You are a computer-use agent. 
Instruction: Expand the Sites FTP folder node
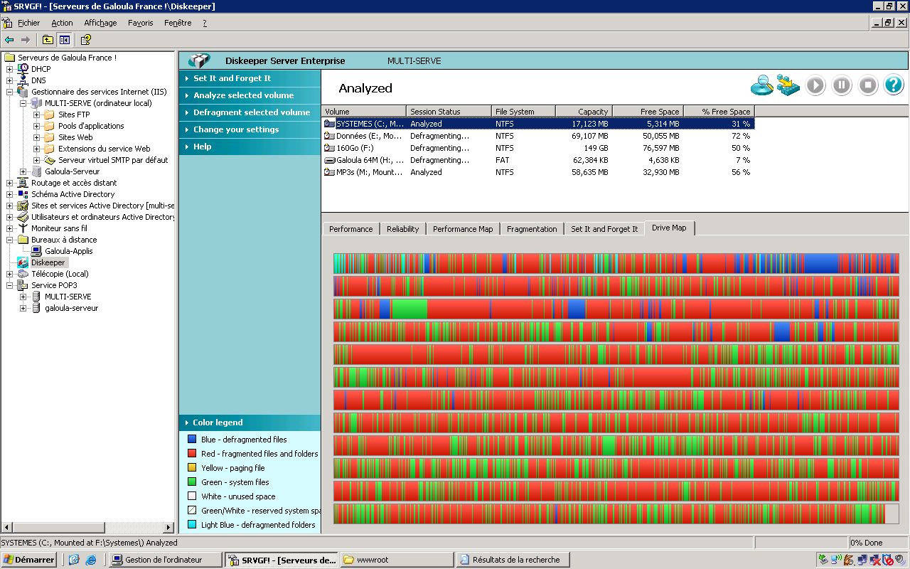(x=37, y=115)
